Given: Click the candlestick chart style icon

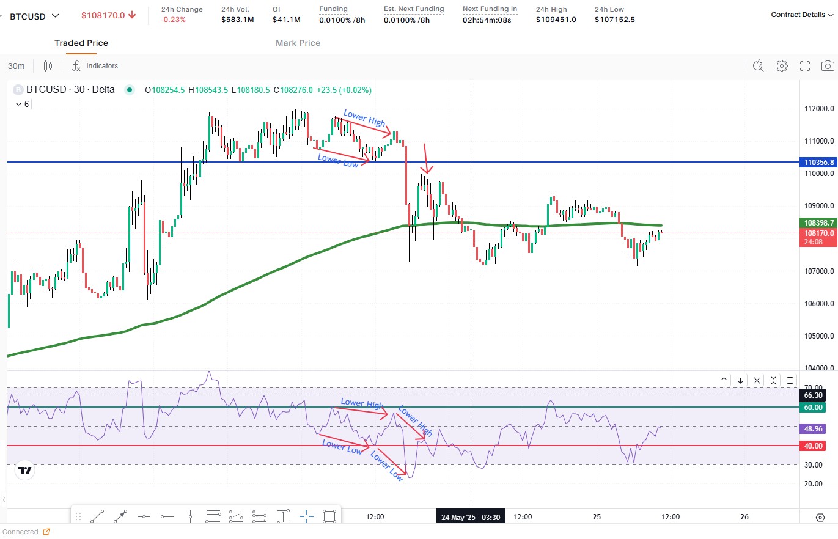Looking at the screenshot, I should [x=48, y=66].
